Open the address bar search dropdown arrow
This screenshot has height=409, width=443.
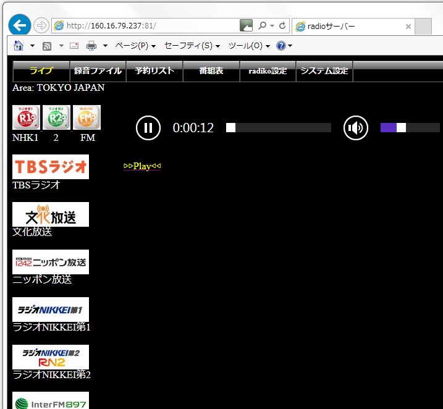272,26
